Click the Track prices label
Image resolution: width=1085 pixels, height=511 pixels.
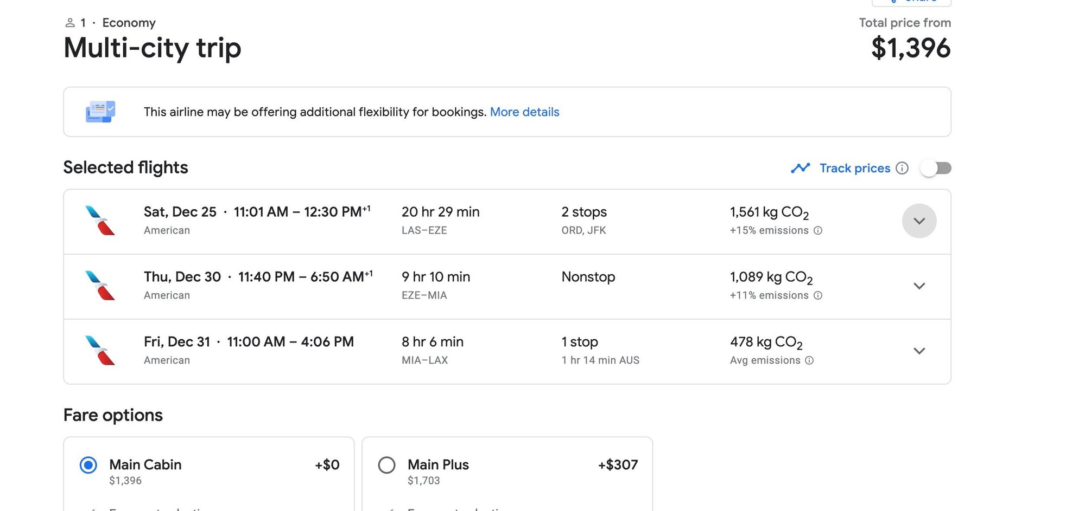point(854,168)
